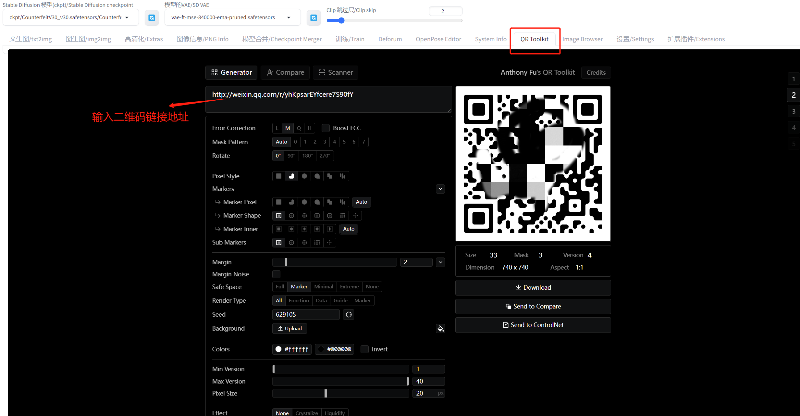The width and height of the screenshot is (800, 416).
Task: Adjust the Clip skip slider
Action: [x=394, y=20]
